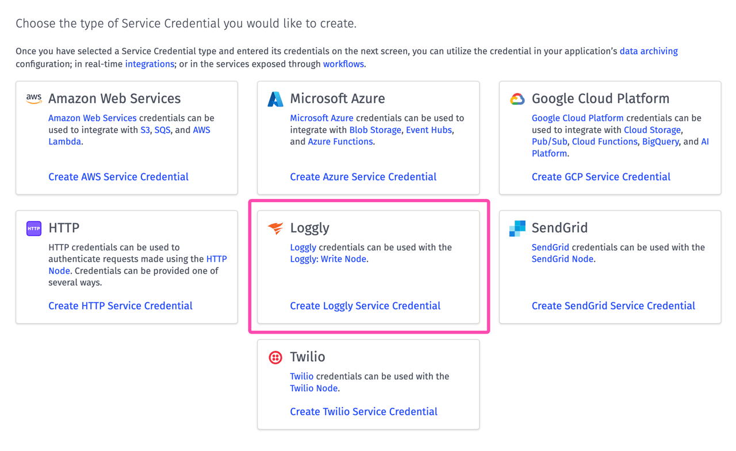
Task: Click the Google Cloud Platform logo
Action: pos(517,98)
